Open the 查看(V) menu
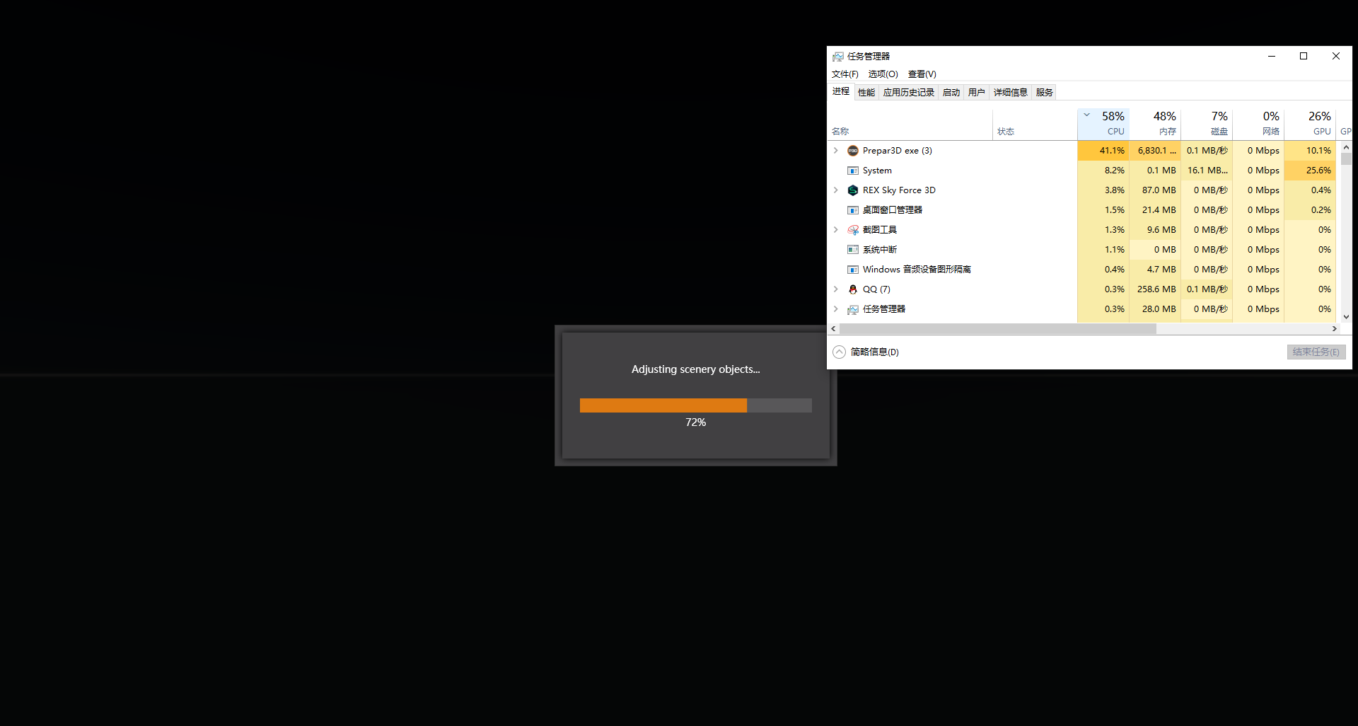This screenshot has width=1358, height=726. 922,74
